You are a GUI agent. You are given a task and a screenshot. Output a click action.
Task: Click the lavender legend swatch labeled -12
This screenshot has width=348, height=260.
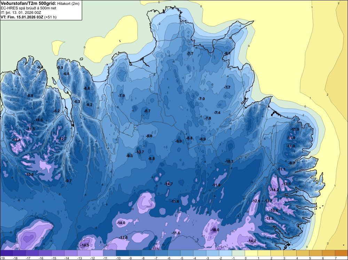coord(97,253)
